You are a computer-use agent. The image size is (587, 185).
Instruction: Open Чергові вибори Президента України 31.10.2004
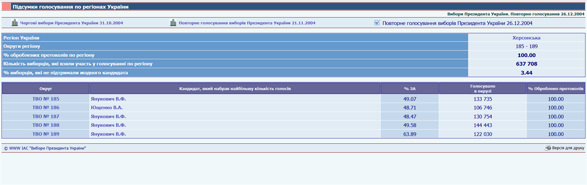coord(72,23)
